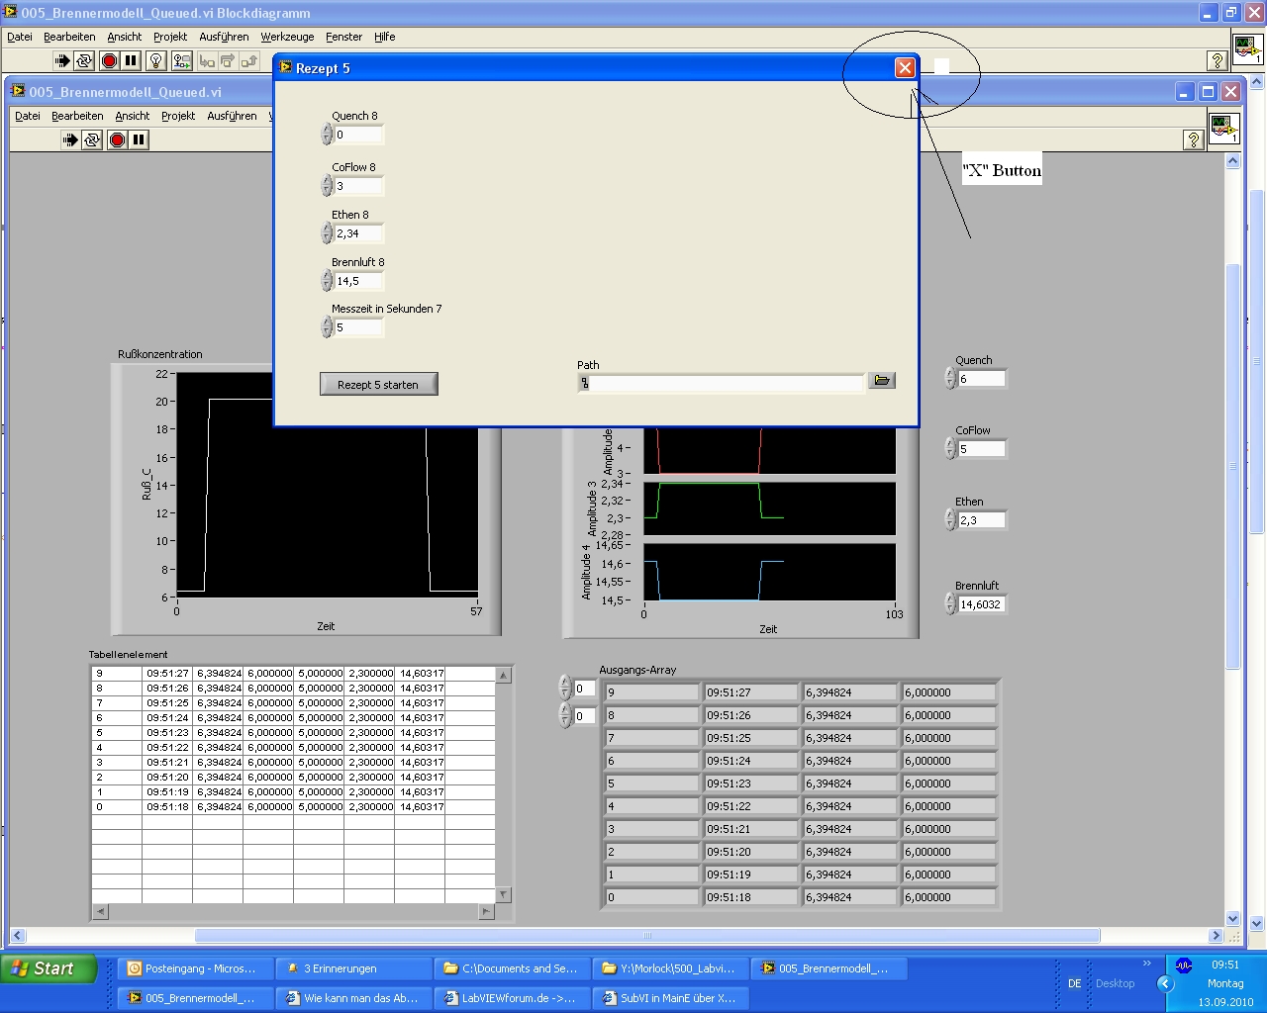The image size is (1267, 1013).
Task: Click Tabellenelement horizontal scrollbar right arrow
Action: tap(486, 912)
